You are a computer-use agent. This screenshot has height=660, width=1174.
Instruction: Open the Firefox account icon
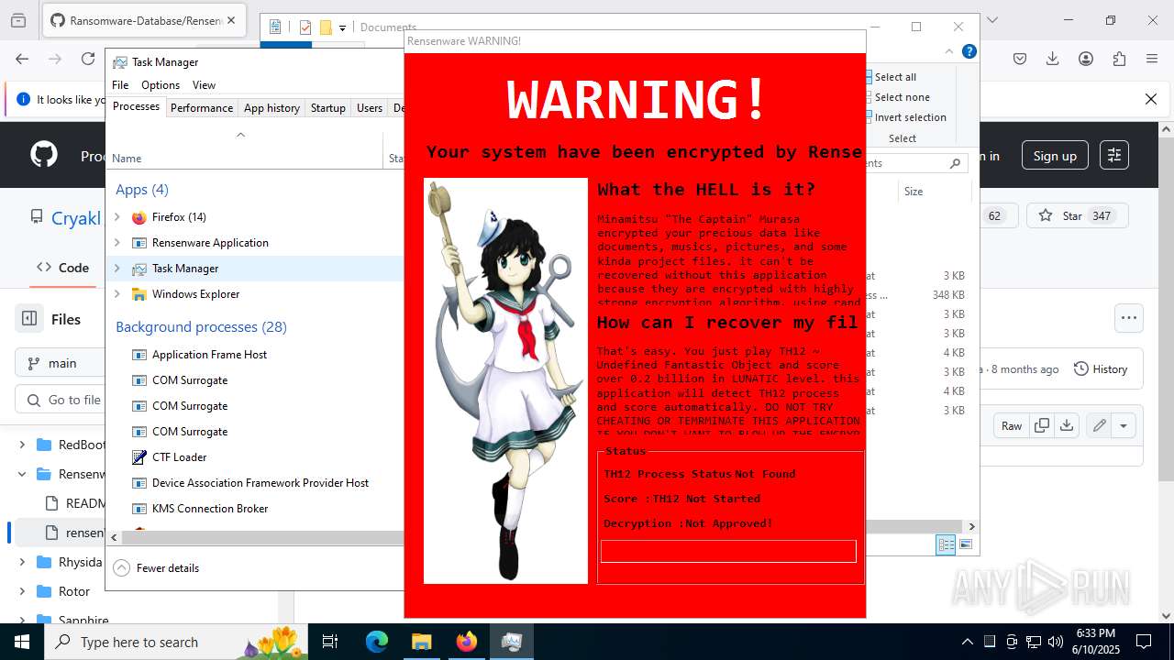(x=1086, y=59)
